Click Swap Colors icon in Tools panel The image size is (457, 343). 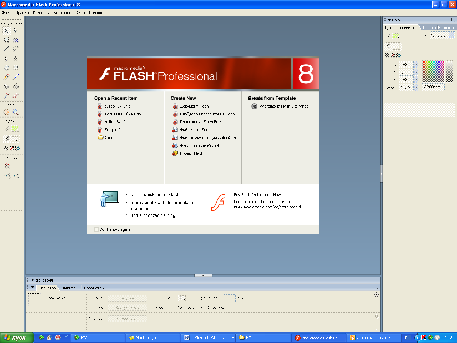pos(17,148)
